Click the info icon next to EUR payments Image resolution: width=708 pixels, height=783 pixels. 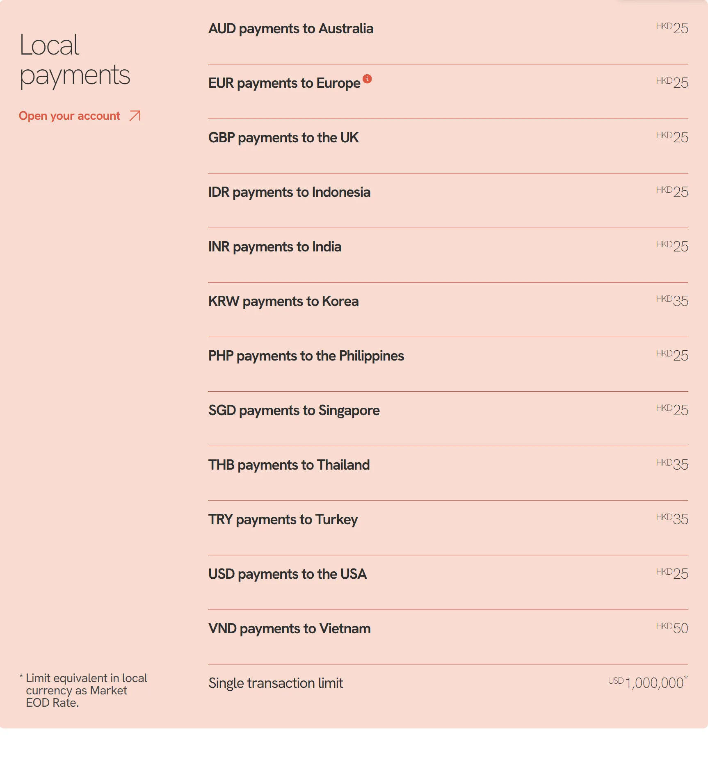click(x=367, y=79)
